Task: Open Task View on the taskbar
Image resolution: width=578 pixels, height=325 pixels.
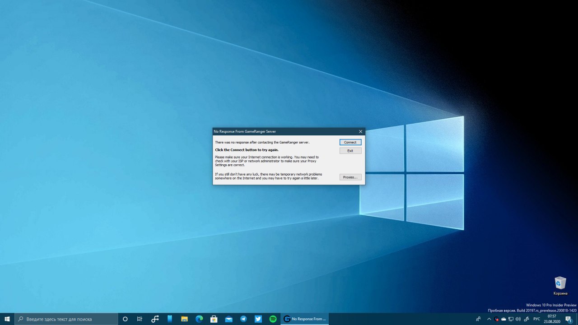Action: click(140, 319)
